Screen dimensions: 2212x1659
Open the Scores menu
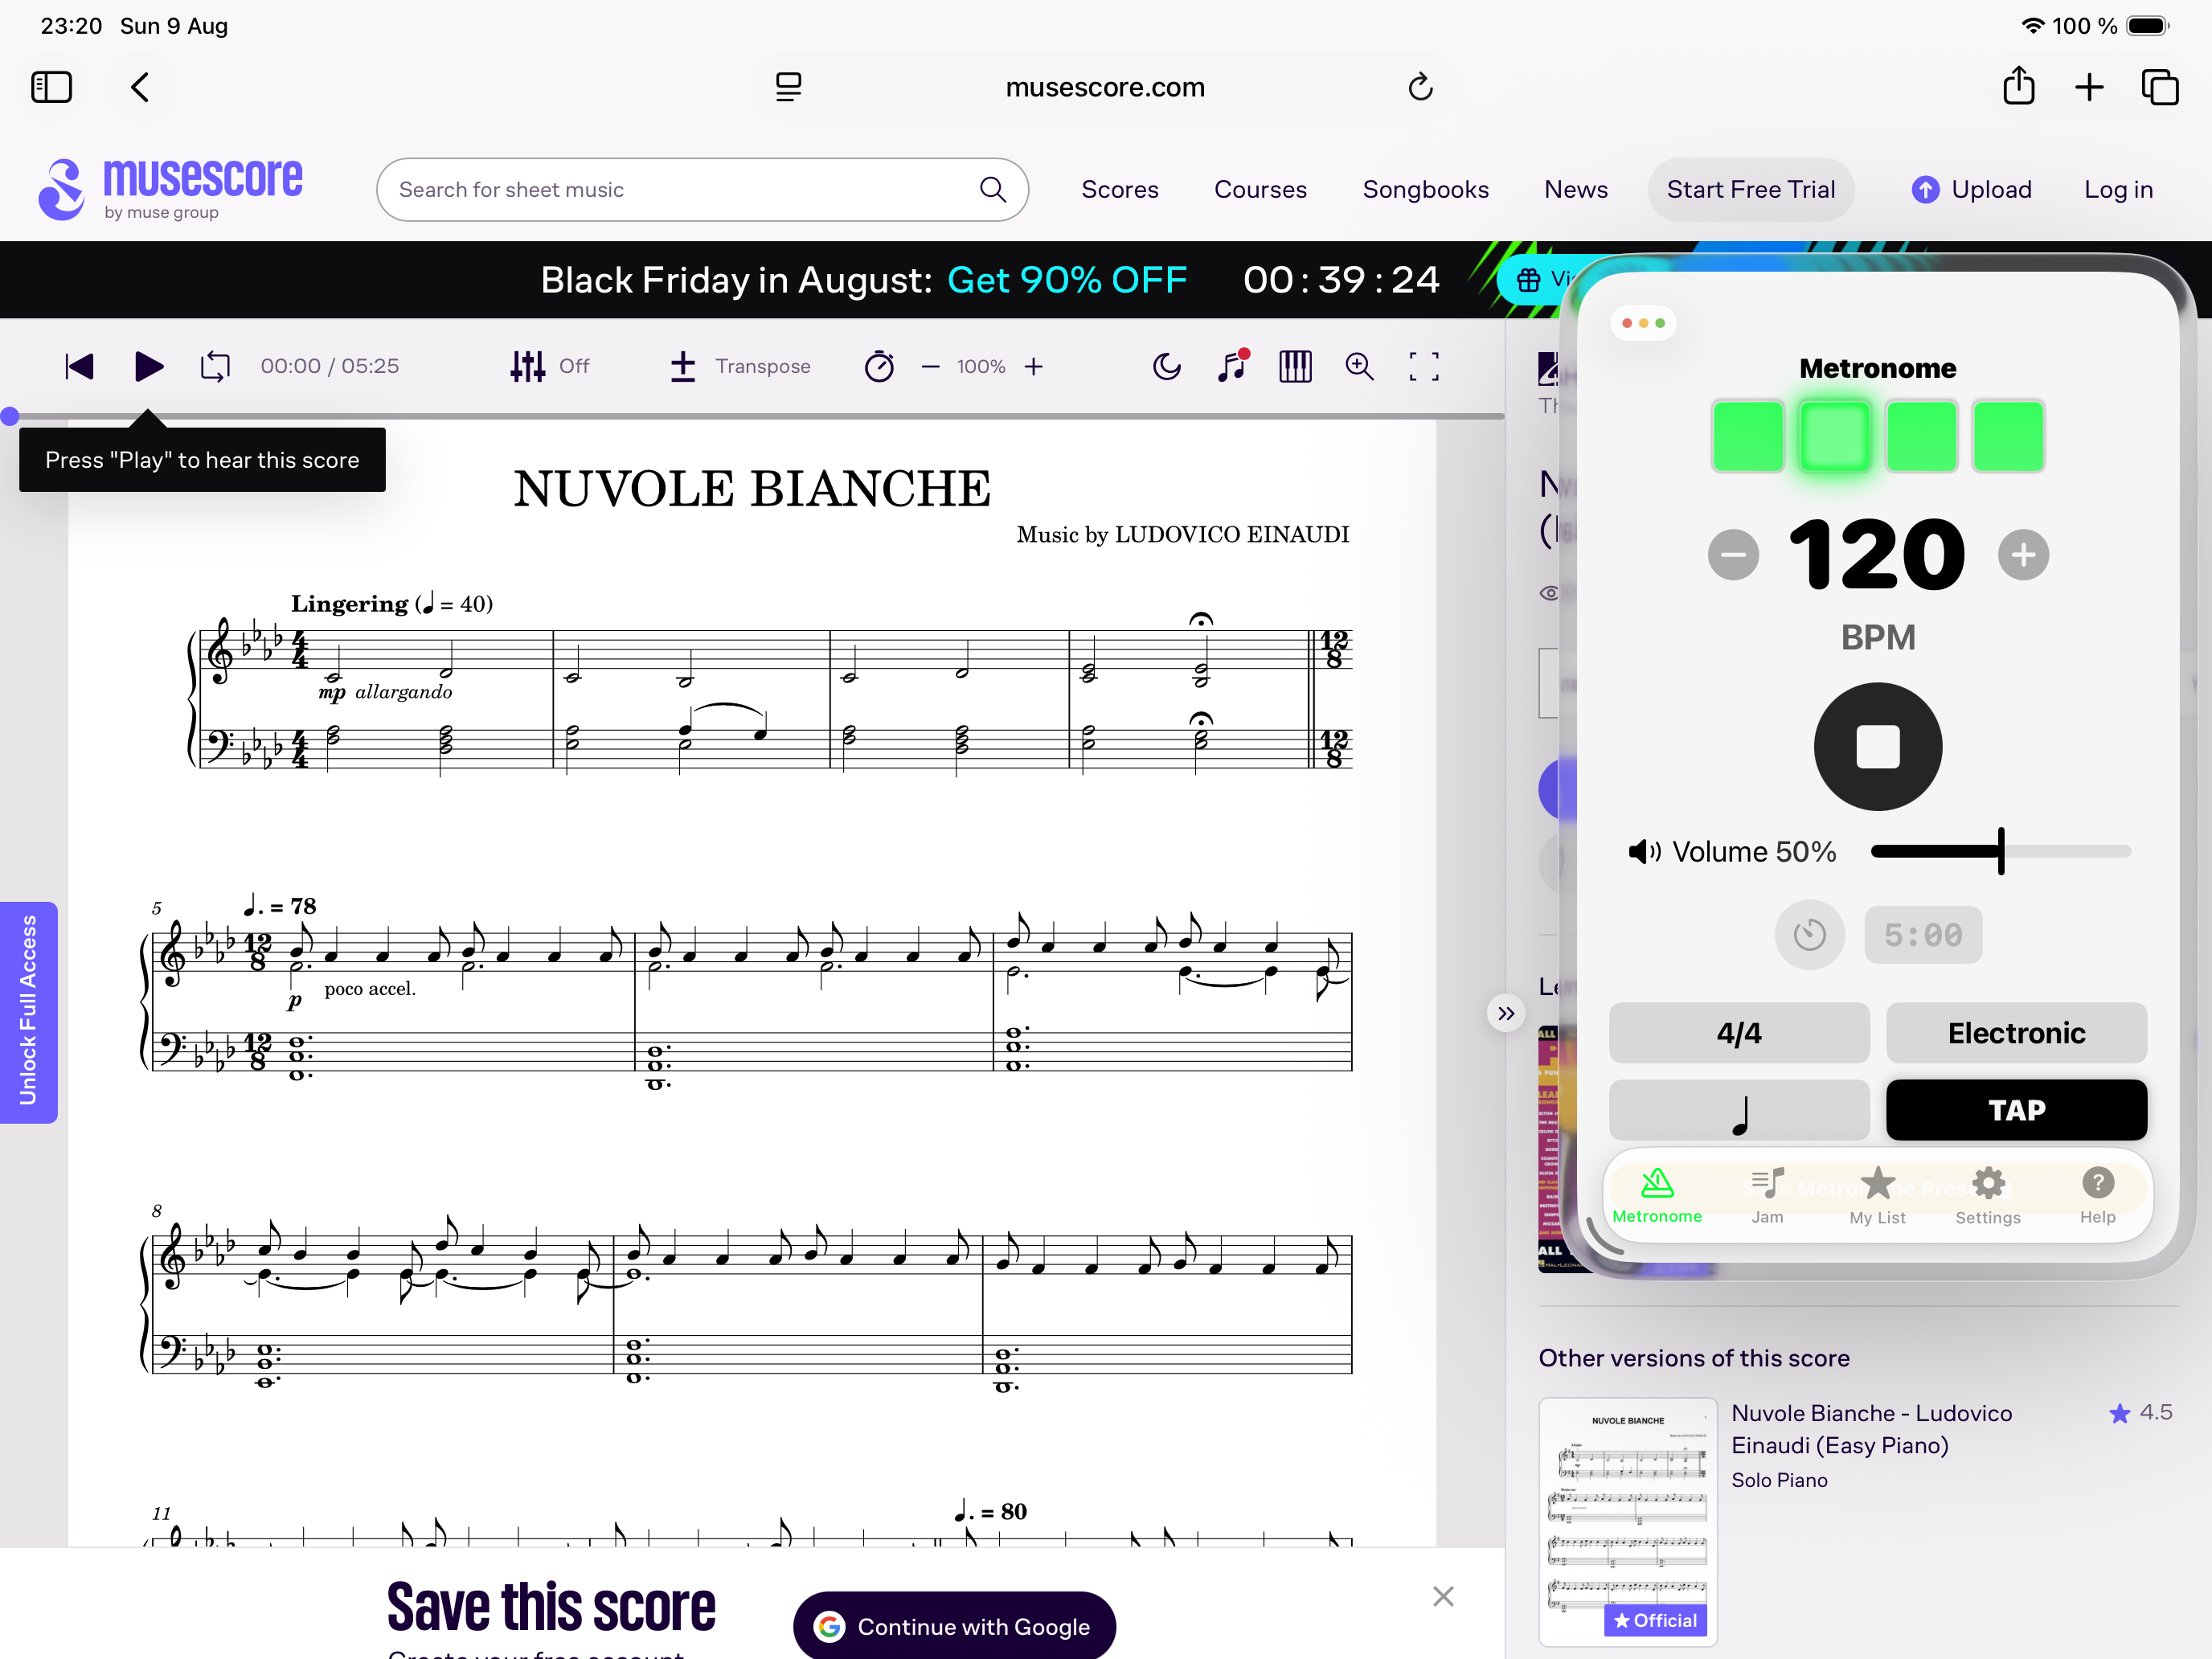coord(1119,189)
